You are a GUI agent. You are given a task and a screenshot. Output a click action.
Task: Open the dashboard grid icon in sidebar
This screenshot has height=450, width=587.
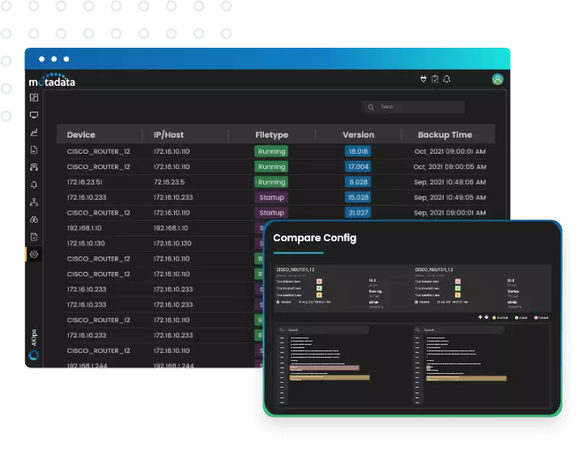[34, 98]
